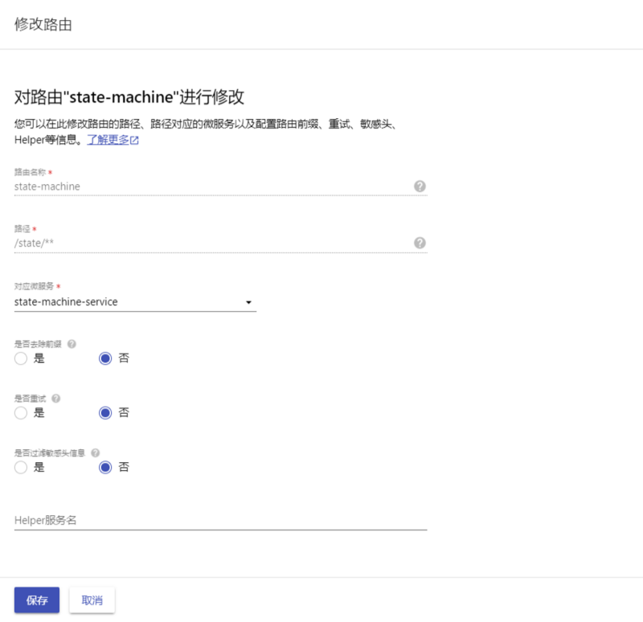Image resolution: width=643 pixels, height=622 pixels.
Task: Enable filtering by choosing 是 under 是否过滤敏感头信息
Action: pos(20,467)
